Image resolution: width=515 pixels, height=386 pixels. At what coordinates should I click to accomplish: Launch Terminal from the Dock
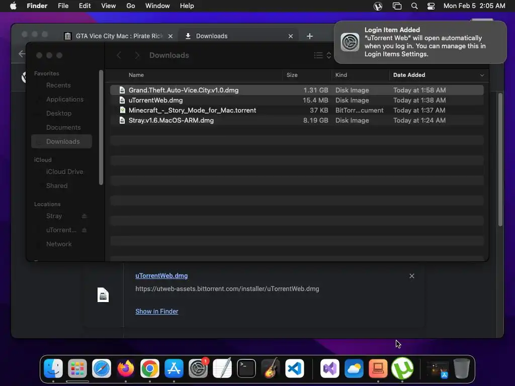click(x=246, y=368)
